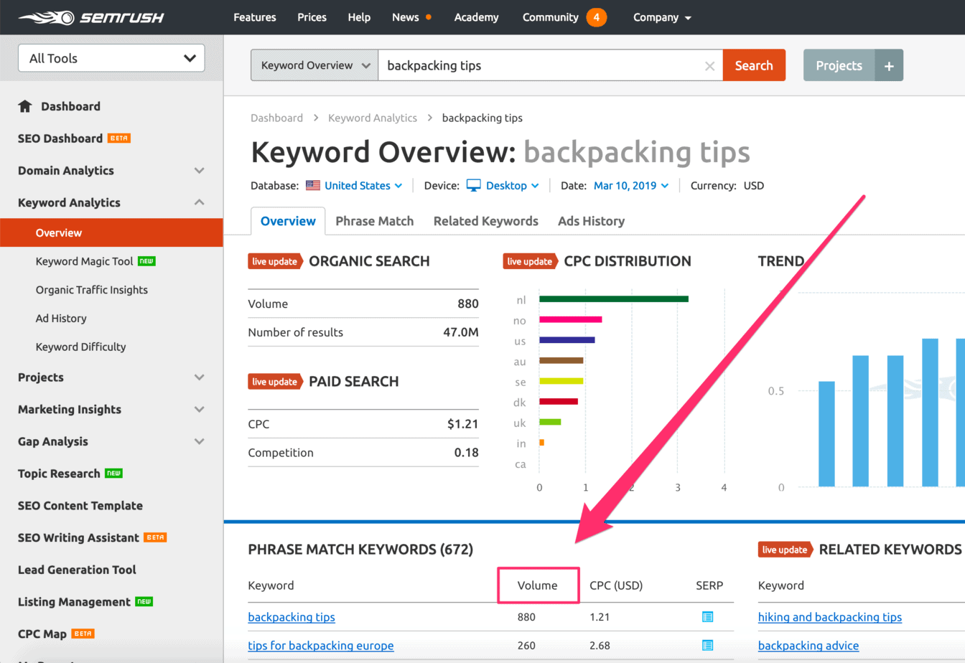
Task: Click the Desktop device monitor icon
Action: click(473, 185)
